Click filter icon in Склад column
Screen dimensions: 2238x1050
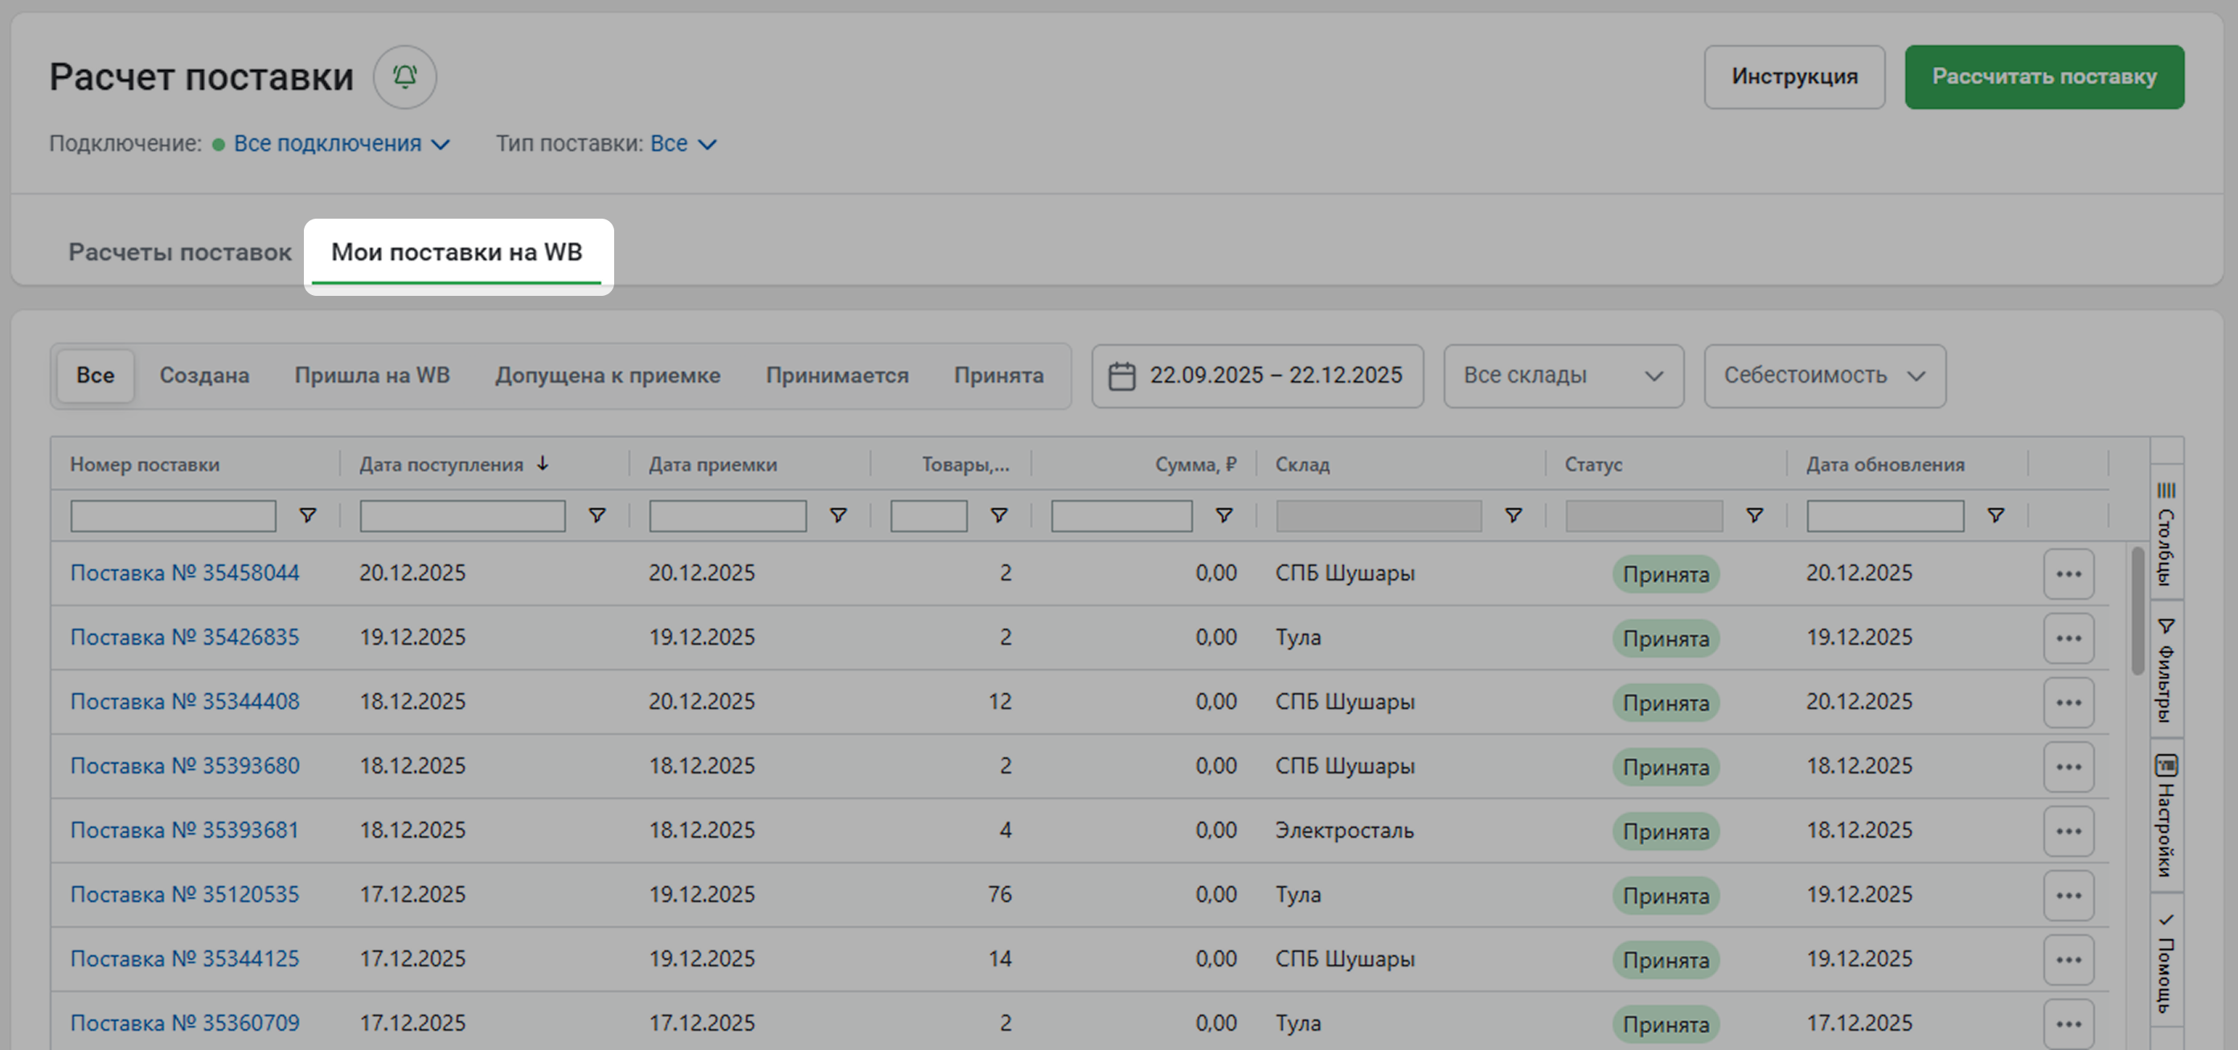pos(1514,515)
